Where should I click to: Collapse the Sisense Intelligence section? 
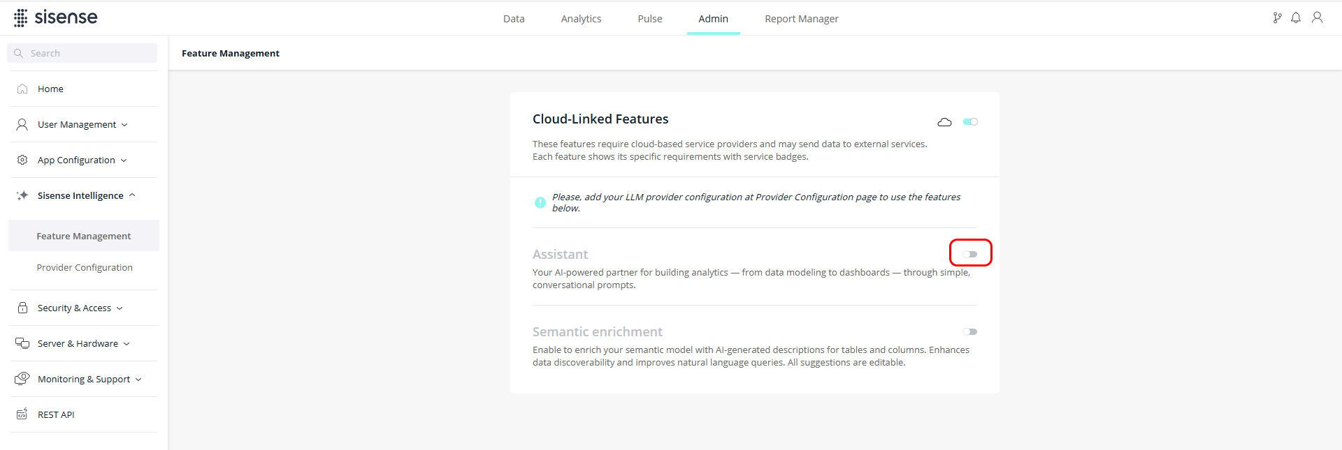pos(85,195)
